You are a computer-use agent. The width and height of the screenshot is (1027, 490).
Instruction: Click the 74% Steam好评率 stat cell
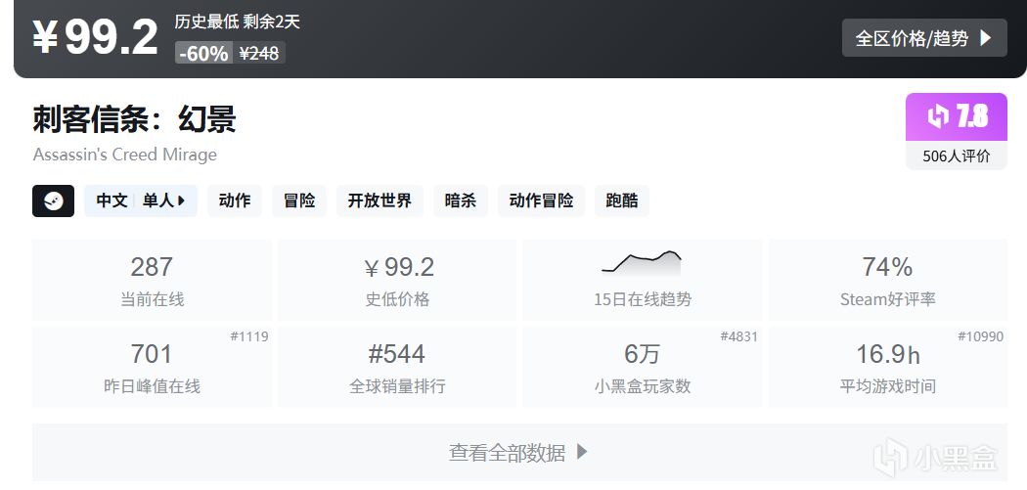click(887, 281)
